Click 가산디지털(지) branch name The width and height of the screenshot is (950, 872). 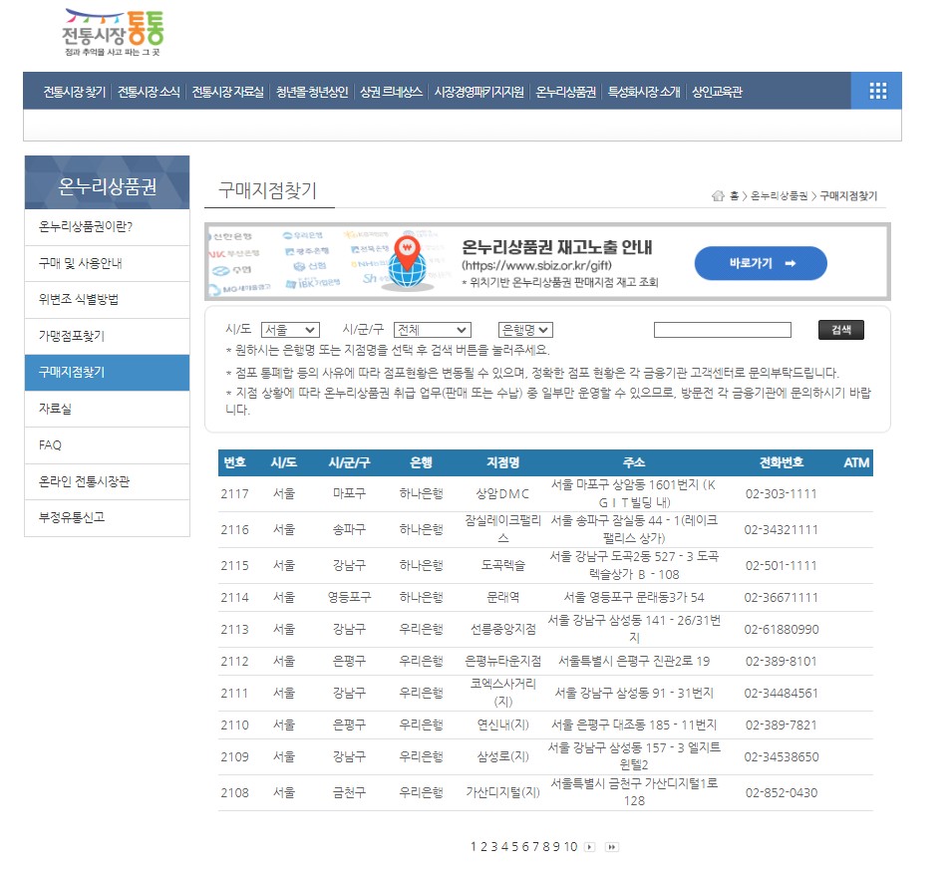tap(502, 792)
